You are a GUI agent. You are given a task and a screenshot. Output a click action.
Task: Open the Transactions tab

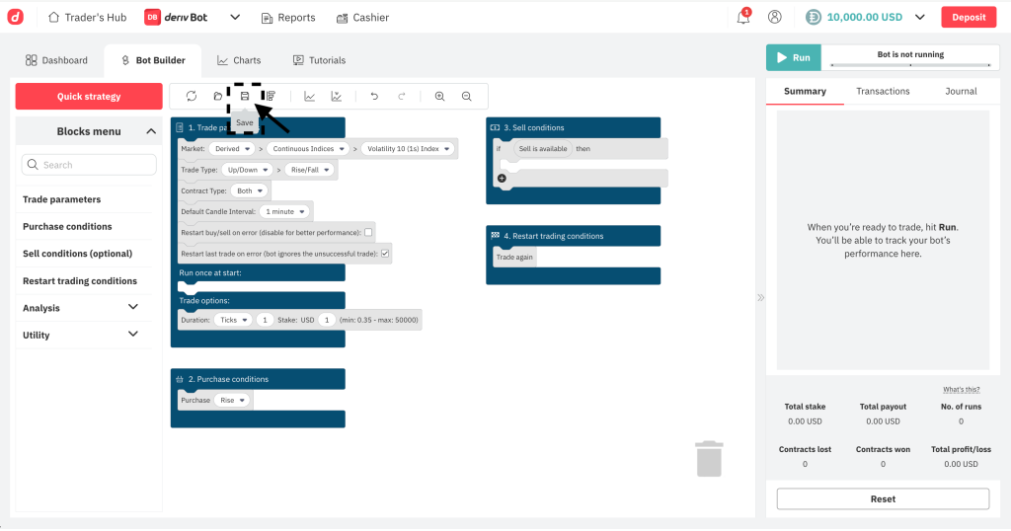tap(883, 91)
